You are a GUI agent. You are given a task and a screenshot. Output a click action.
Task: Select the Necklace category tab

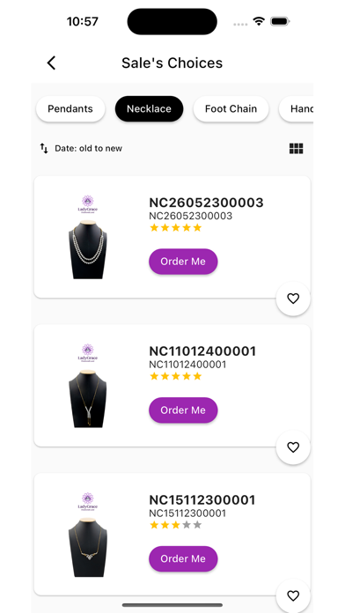coord(149,108)
